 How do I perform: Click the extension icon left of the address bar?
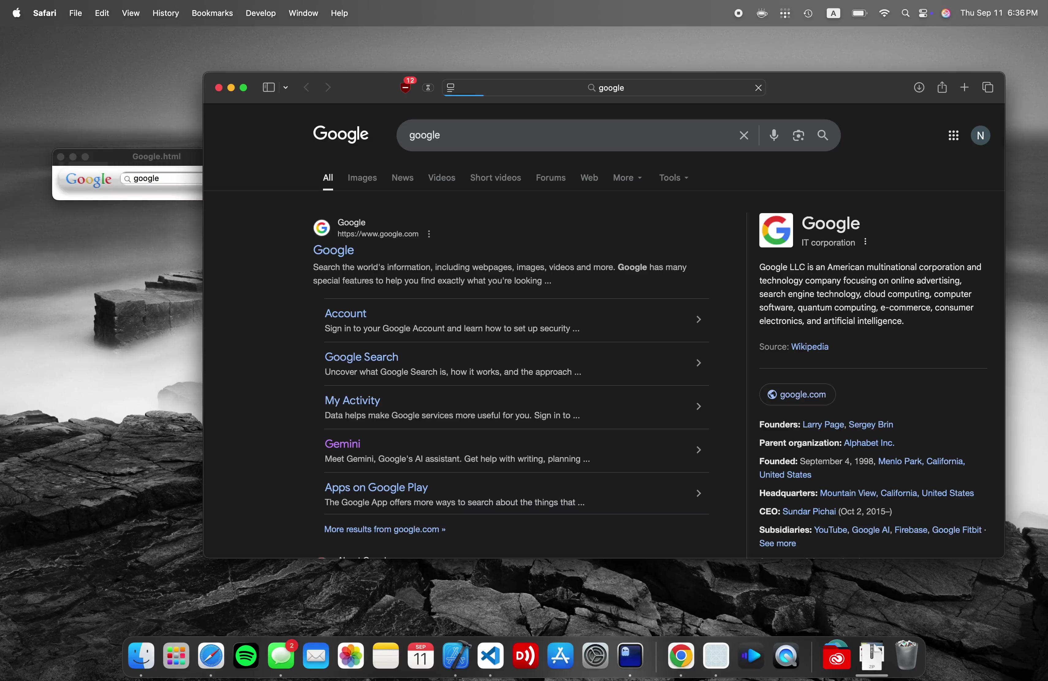click(427, 88)
